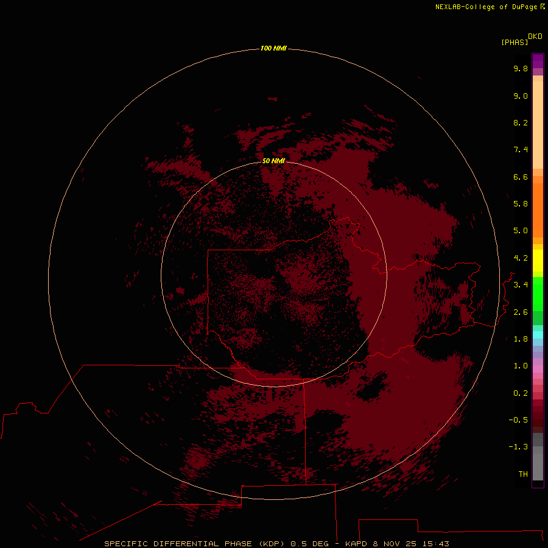Click the 7.4 scale value
Viewport: 548px width, 548px height.
(521, 150)
